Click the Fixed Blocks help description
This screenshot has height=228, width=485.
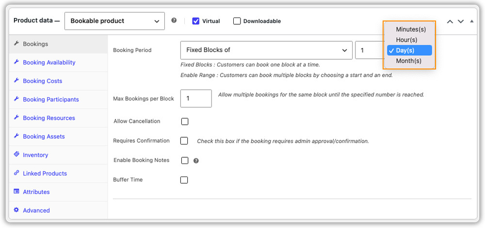(x=250, y=65)
